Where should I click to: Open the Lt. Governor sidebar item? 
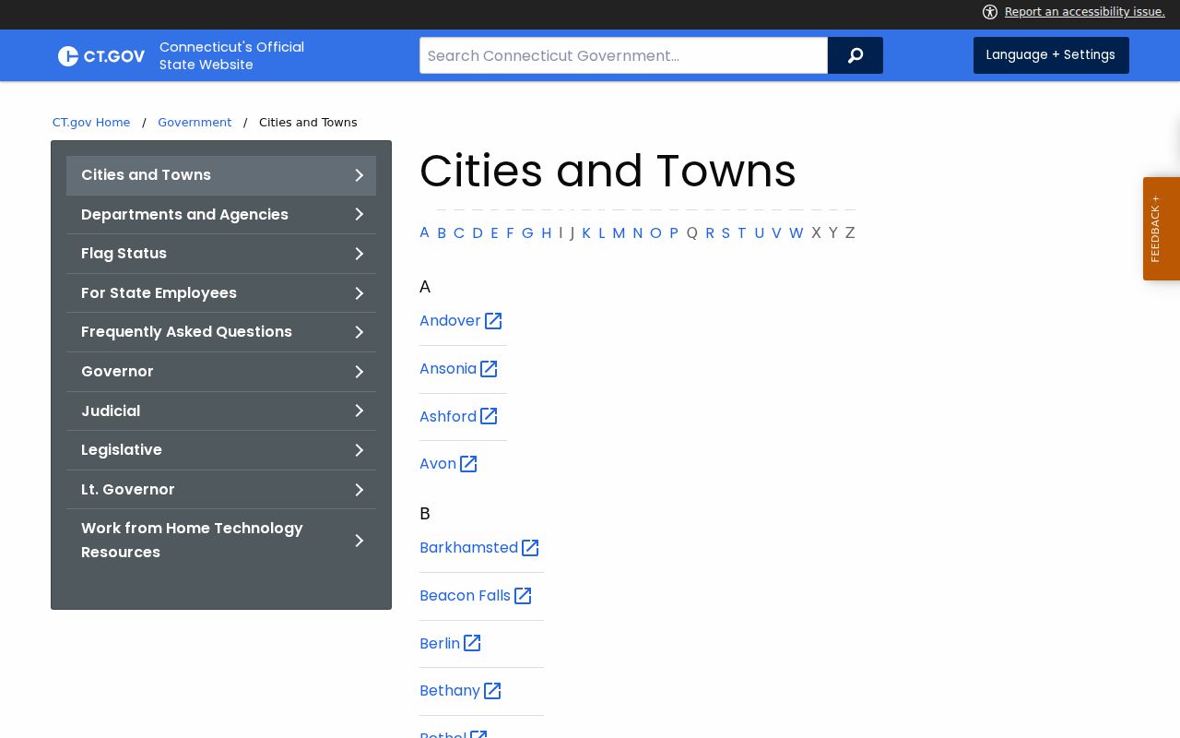click(x=221, y=490)
